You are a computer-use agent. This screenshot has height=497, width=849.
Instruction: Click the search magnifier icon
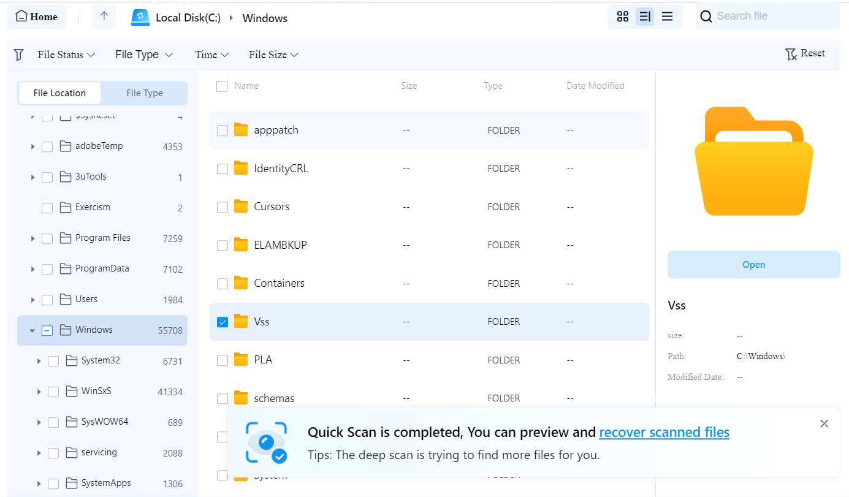click(706, 16)
